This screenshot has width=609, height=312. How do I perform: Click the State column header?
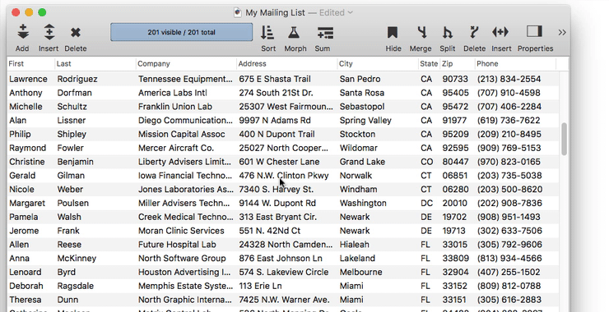[x=429, y=63]
